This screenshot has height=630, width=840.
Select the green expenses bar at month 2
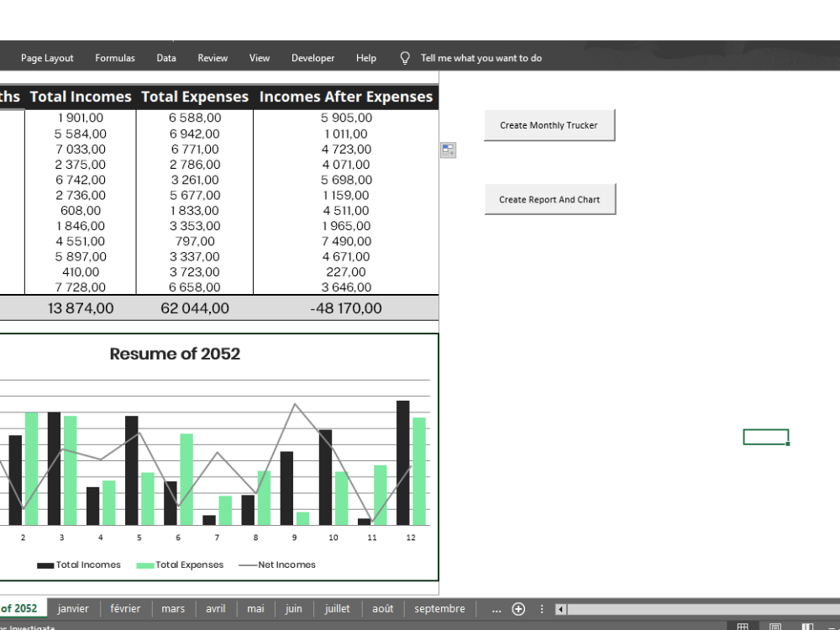tap(32, 469)
